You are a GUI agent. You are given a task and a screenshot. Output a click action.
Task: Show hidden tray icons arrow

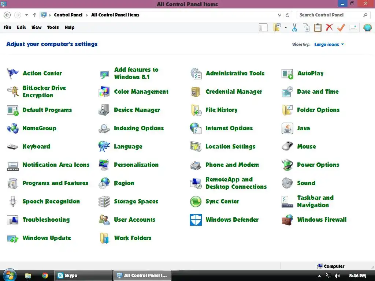pos(319,276)
